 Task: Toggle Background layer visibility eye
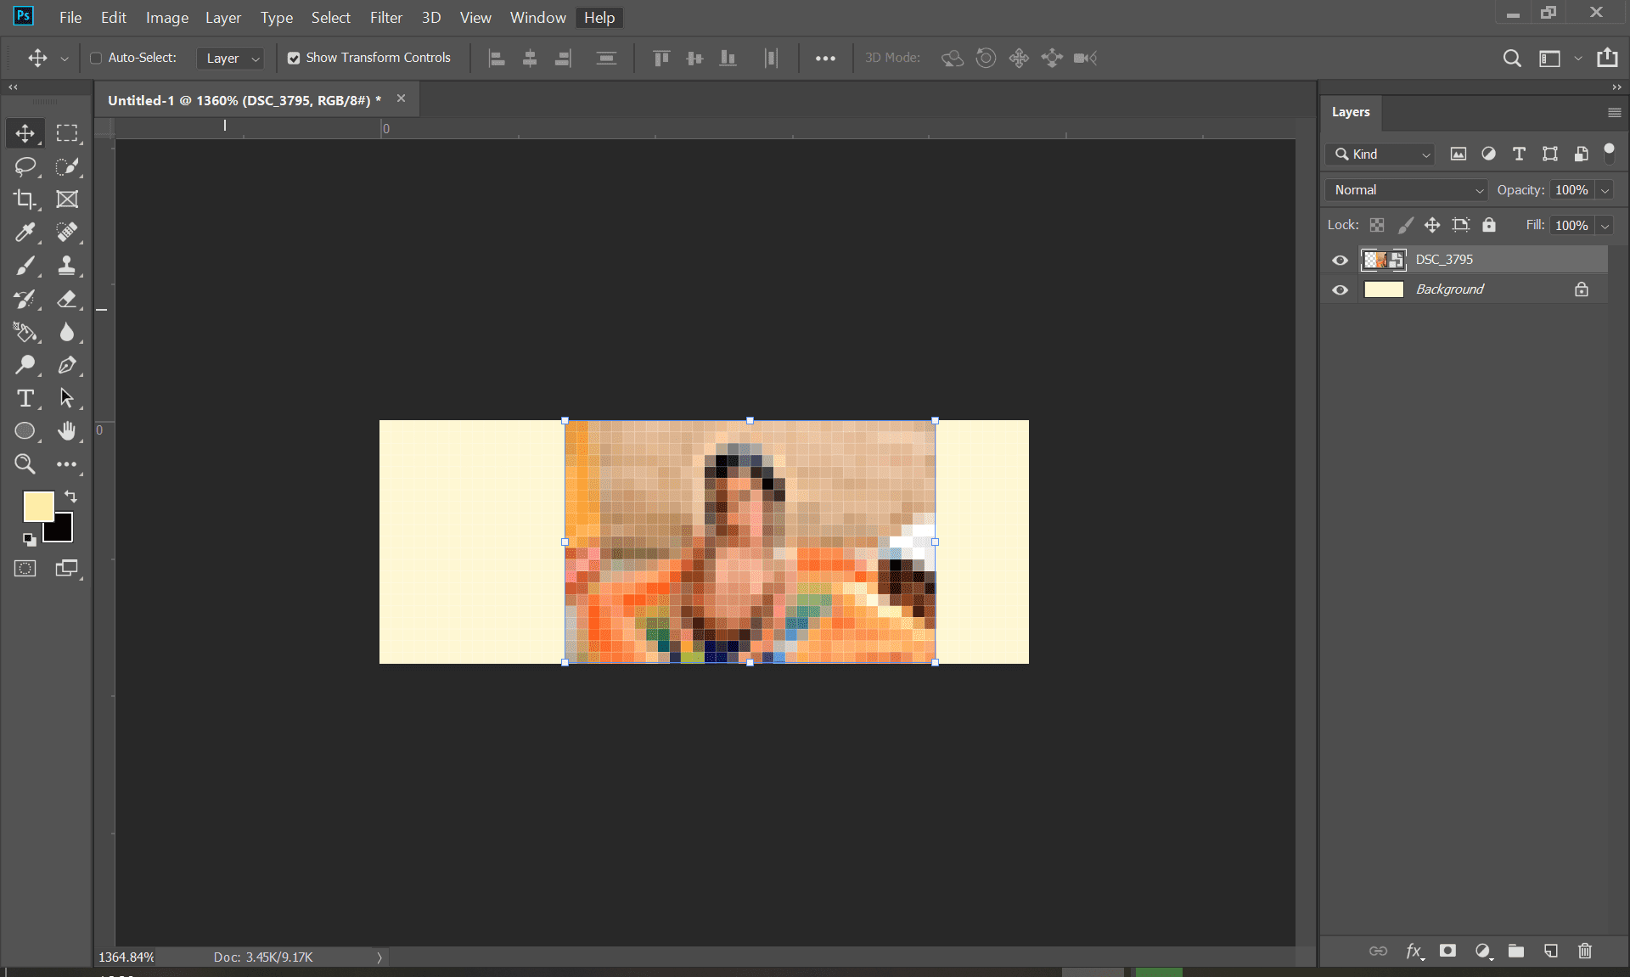click(x=1340, y=289)
